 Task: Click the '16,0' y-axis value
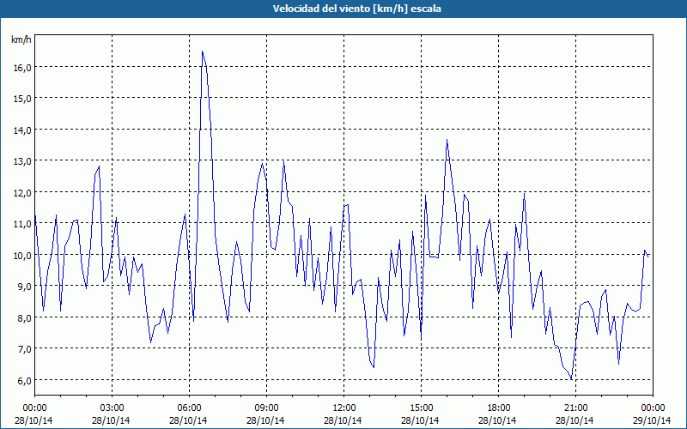coord(23,67)
